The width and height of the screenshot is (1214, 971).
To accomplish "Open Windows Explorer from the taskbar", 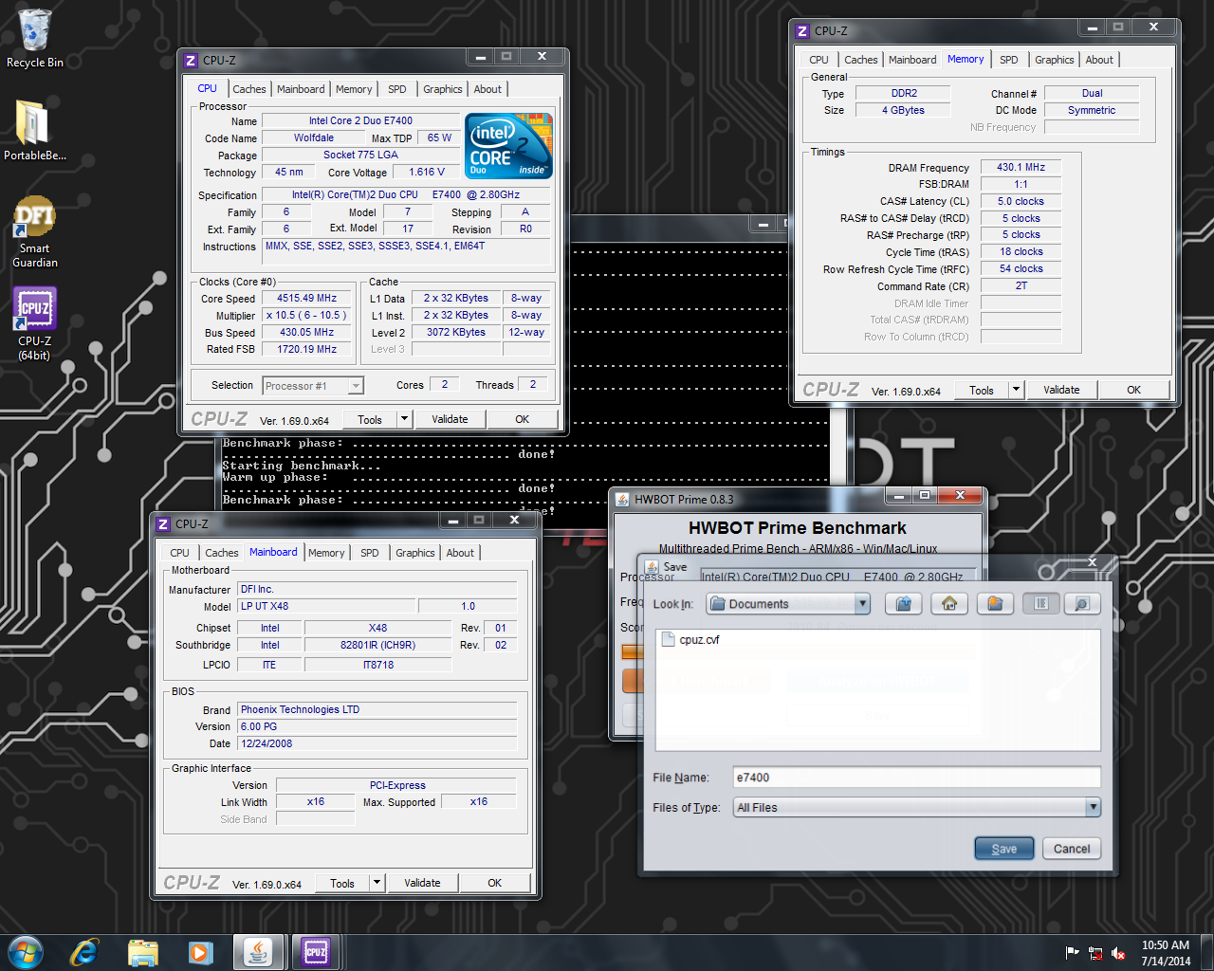I will [x=143, y=952].
